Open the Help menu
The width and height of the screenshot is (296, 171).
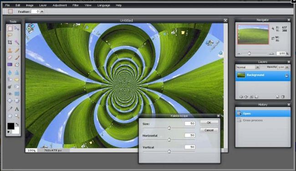pos(118,5)
